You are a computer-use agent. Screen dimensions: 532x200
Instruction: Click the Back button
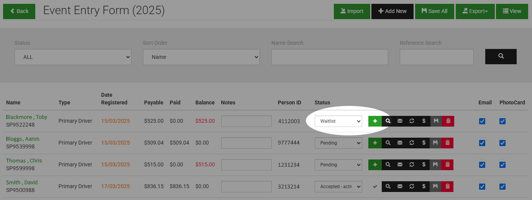(x=19, y=11)
